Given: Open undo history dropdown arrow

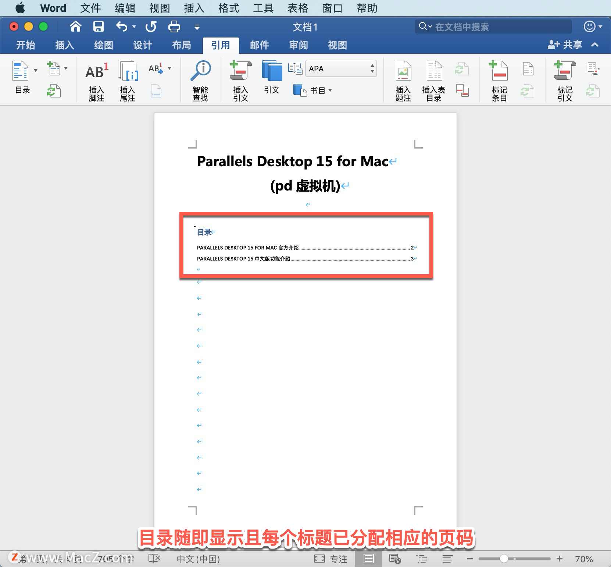Looking at the screenshot, I should [x=134, y=26].
